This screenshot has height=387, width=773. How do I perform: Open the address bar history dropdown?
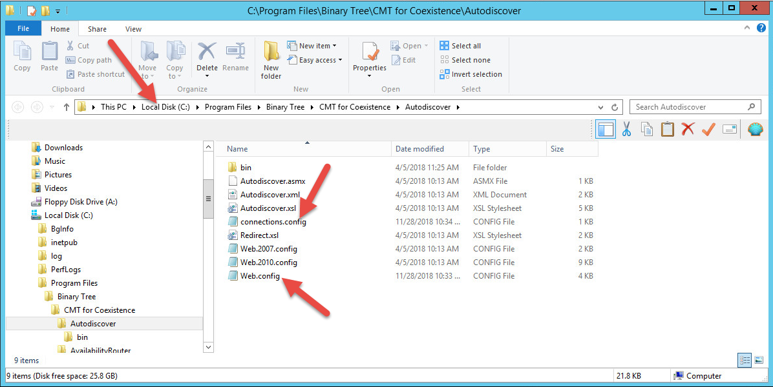(600, 107)
